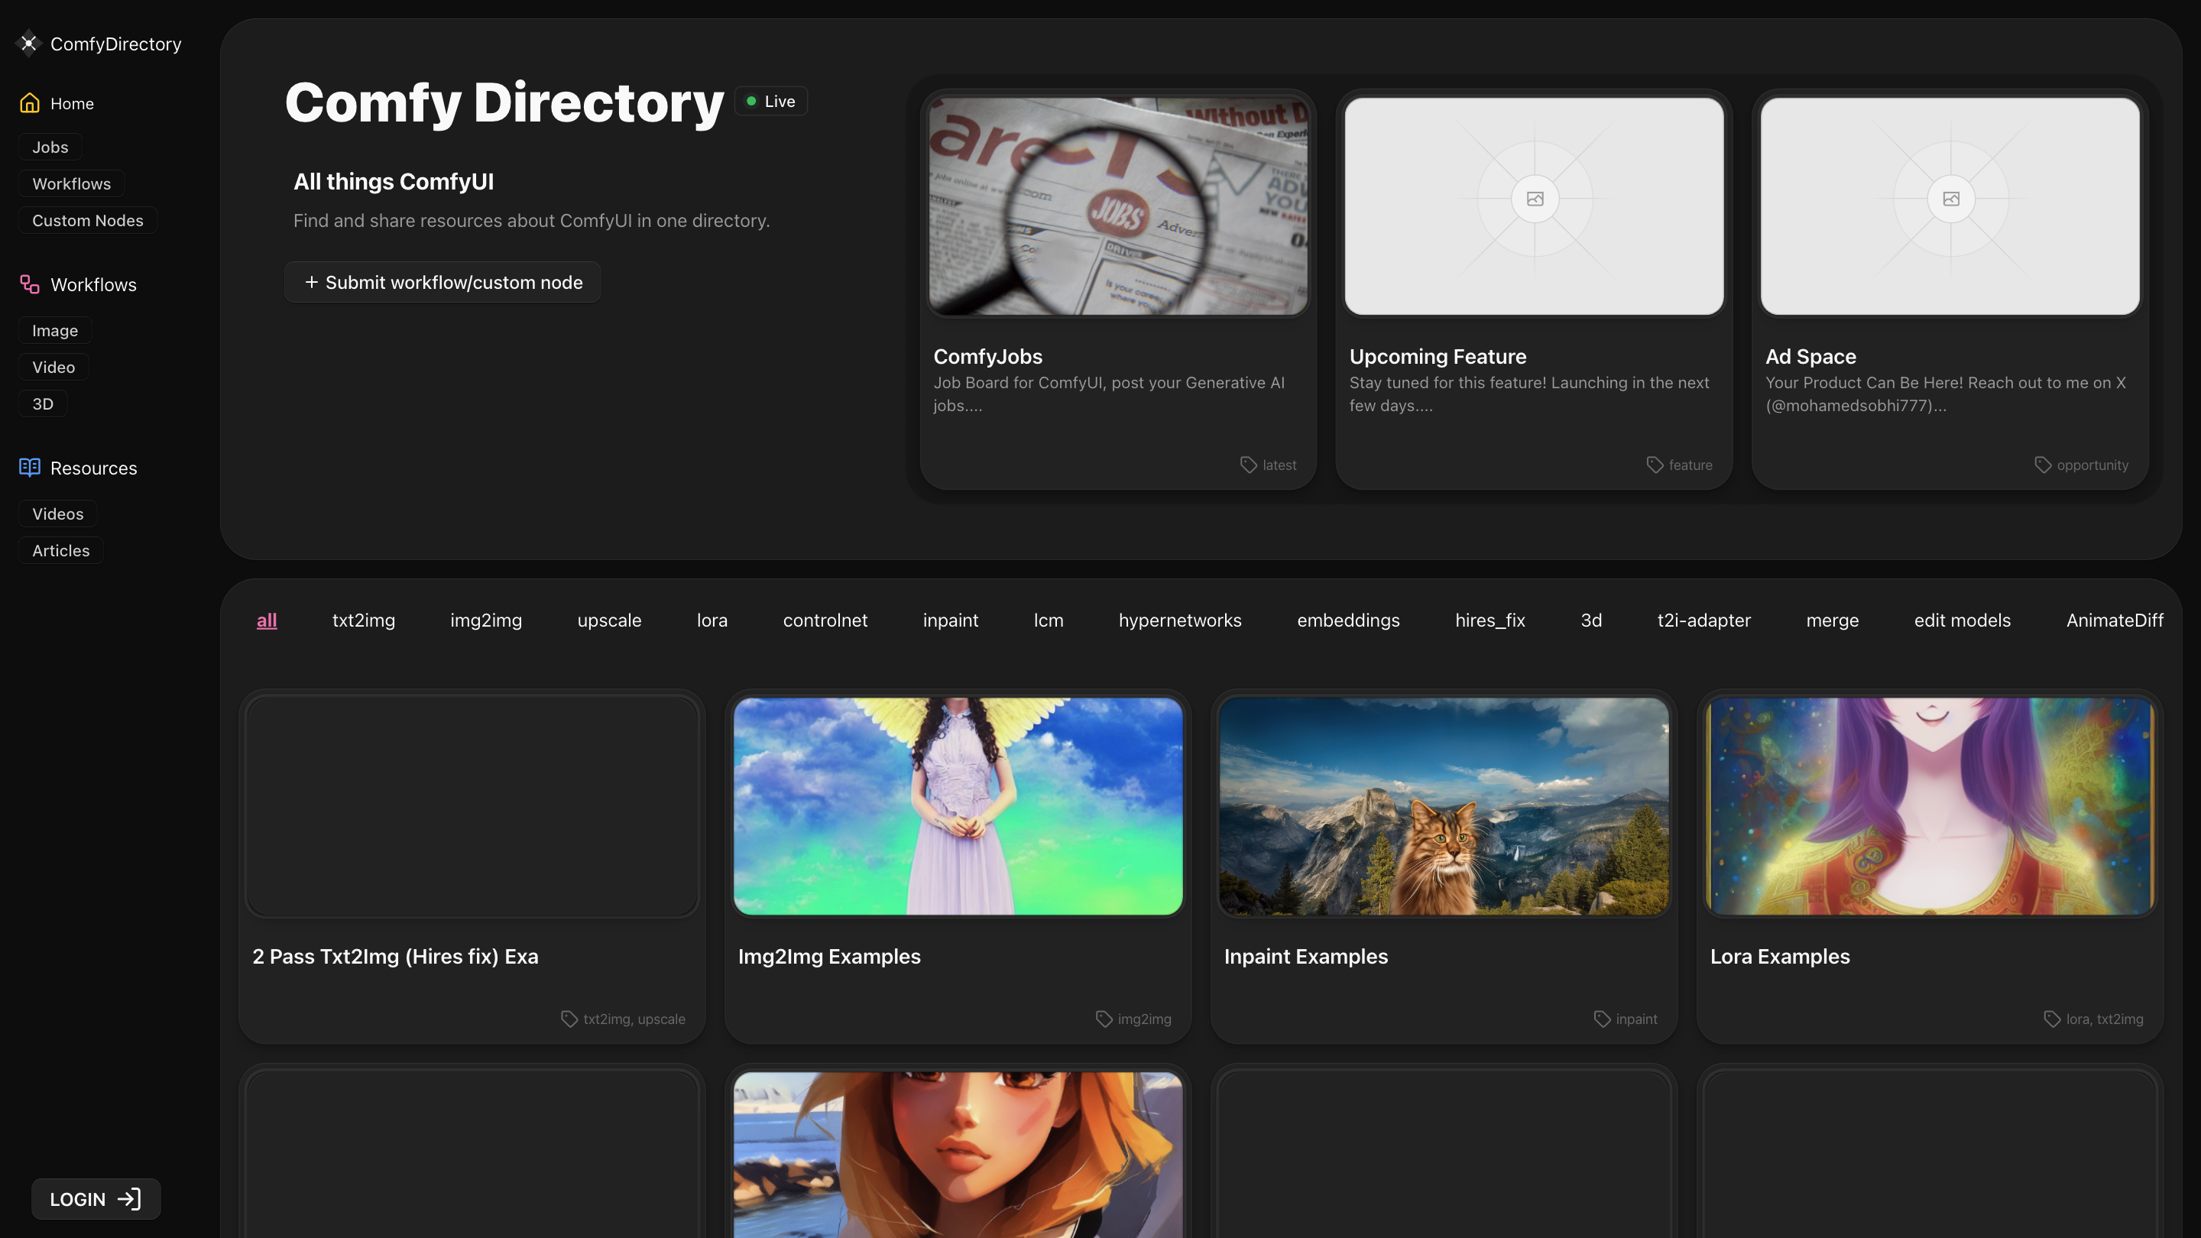
Task: Click the ComfyDirectory logo icon
Action: click(29, 43)
